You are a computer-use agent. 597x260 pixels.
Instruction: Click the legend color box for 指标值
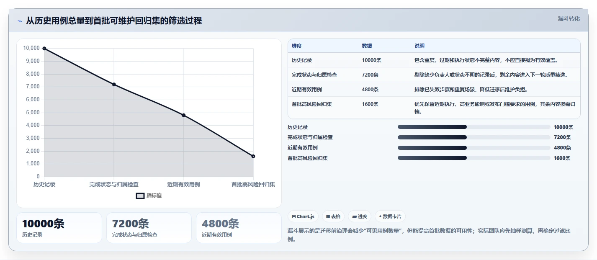pos(140,196)
